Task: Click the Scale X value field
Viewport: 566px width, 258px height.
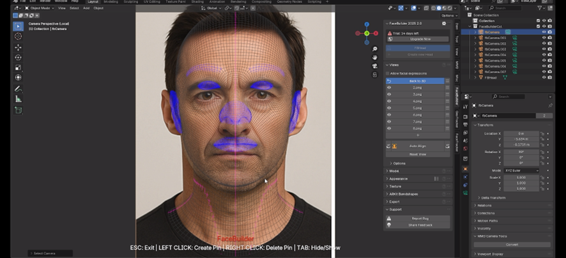Action: [x=521, y=178]
